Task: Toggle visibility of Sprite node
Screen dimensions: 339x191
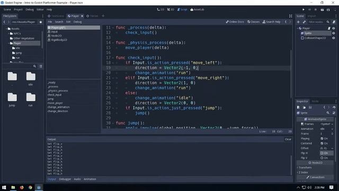Action: pyautogui.click(x=334, y=33)
